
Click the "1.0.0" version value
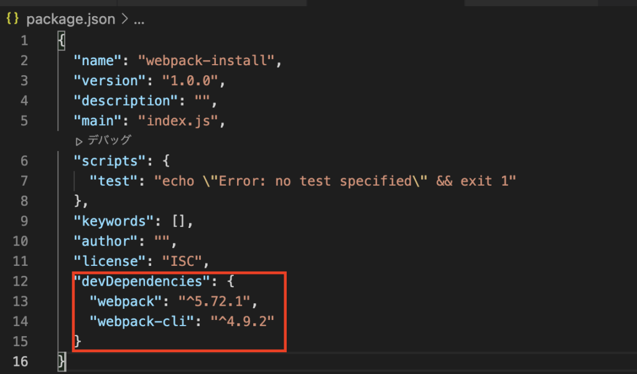pyautogui.click(x=190, y=81)
